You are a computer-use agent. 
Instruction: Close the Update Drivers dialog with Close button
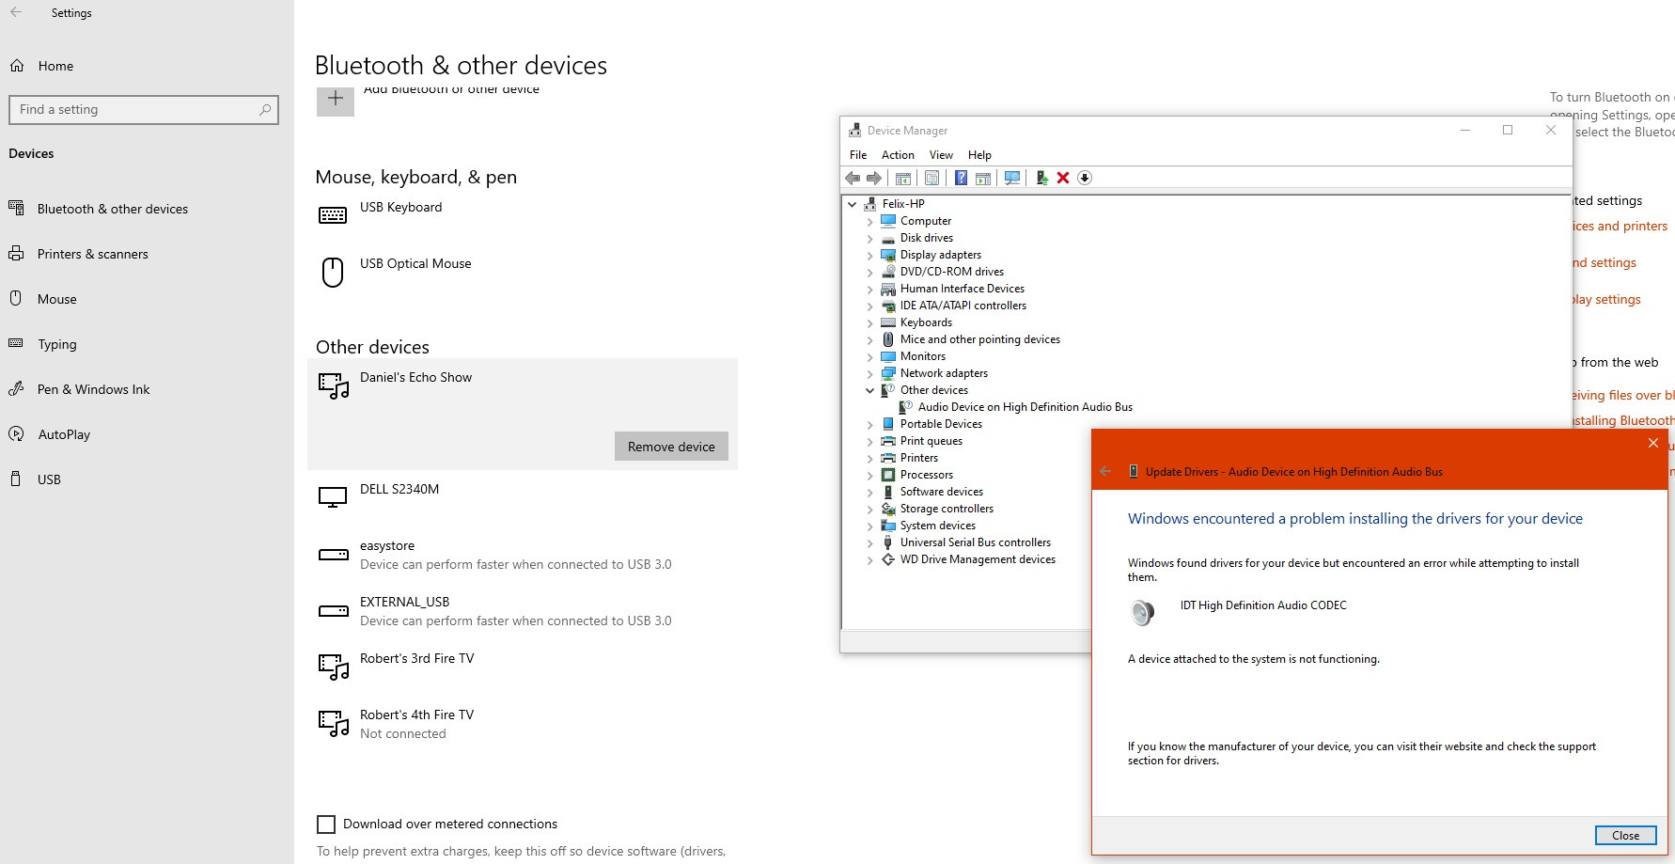1625,835
